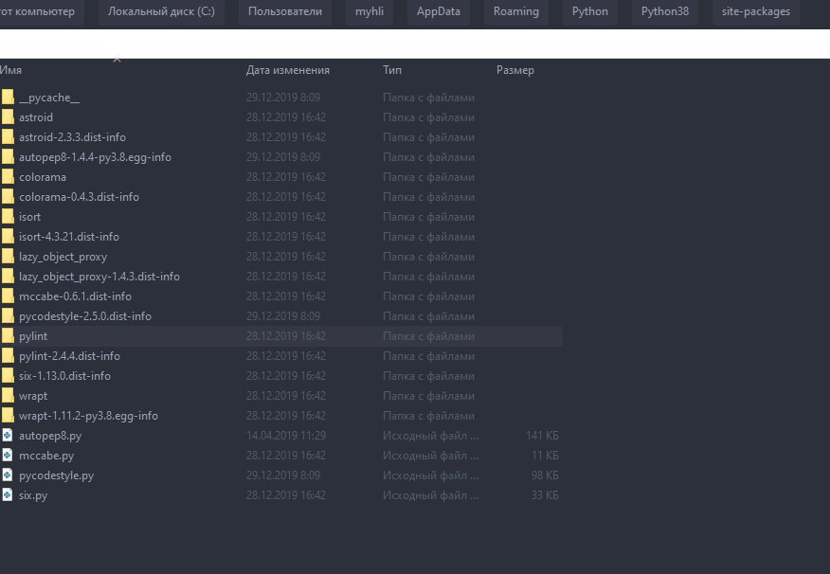The width and height of the screenshot is (830, 574).
Task: Select isort-4.3.21.dist-info name text
Action: pos(69,237)
